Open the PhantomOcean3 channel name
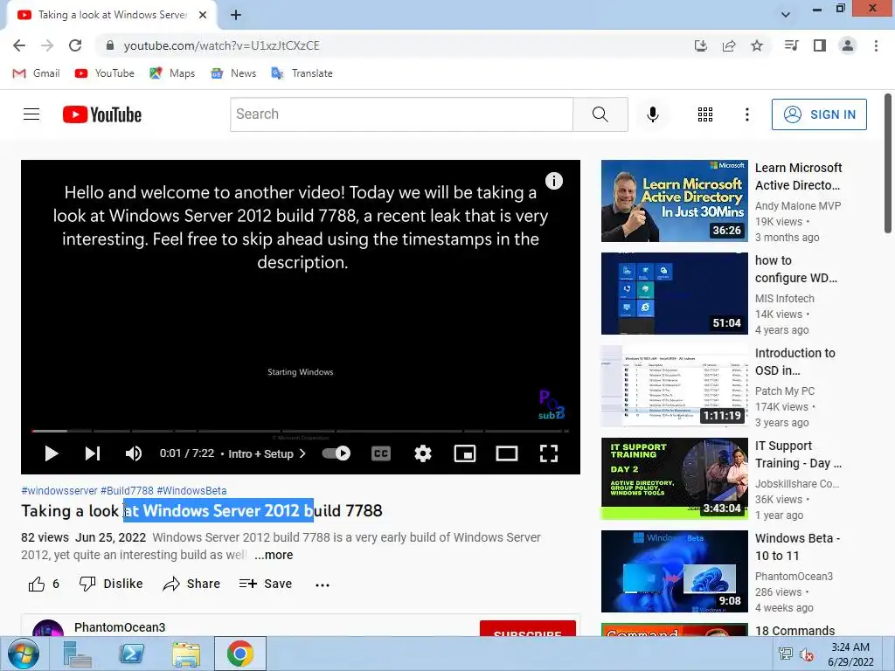The image size is (895, 671). pyautogui.click(x=120, y=627)
